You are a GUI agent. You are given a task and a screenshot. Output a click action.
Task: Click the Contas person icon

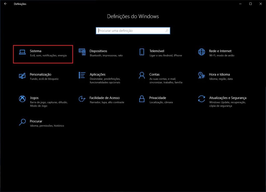(x=142, y=76)
